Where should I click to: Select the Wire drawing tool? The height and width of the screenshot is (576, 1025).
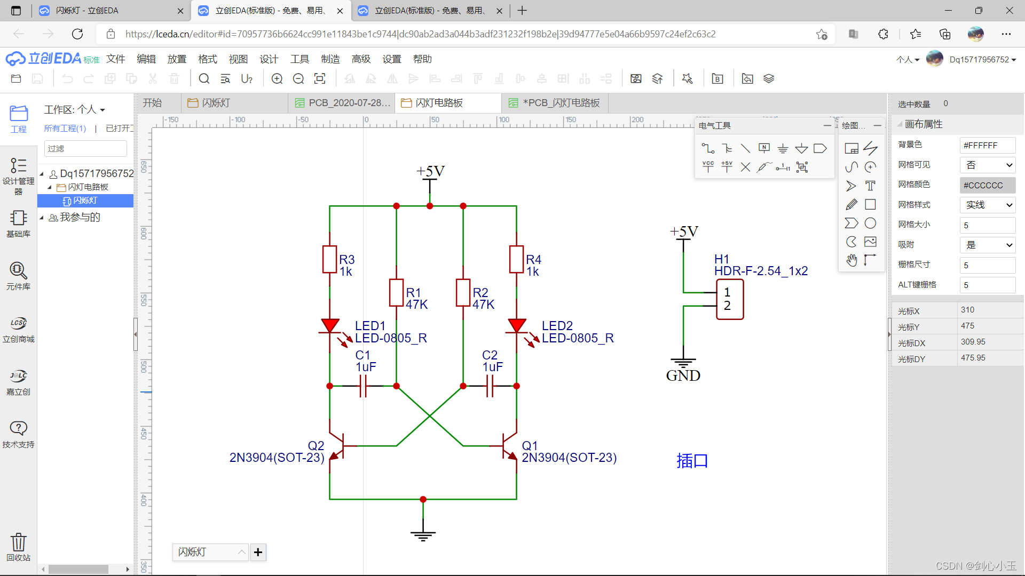pyautogui.click(x=708, y=148)
